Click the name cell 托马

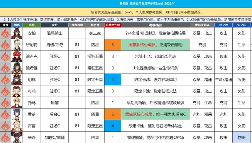(32, 103)
